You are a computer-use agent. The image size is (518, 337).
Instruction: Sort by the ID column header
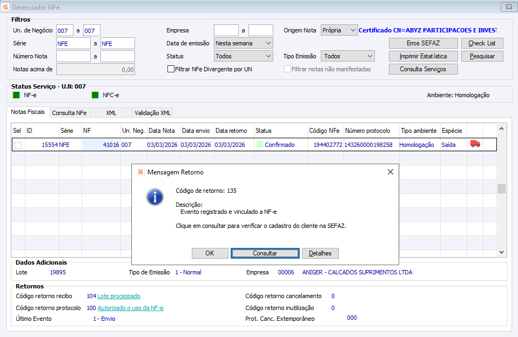42,131
